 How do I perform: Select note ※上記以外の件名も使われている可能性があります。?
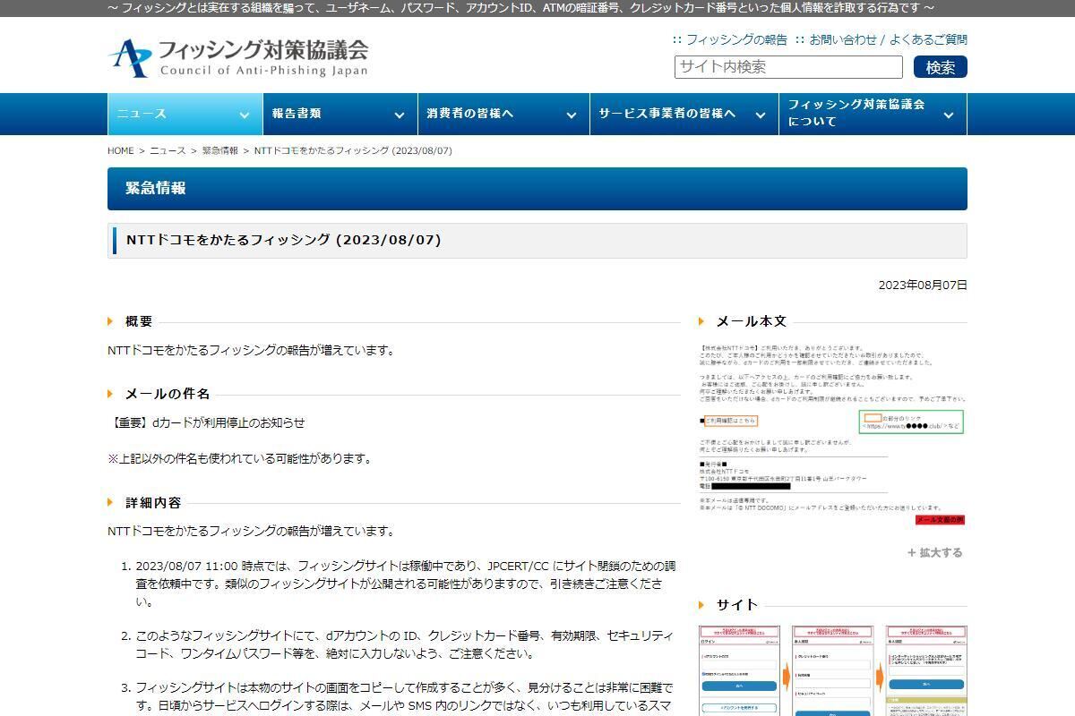(x=239, y=458)
